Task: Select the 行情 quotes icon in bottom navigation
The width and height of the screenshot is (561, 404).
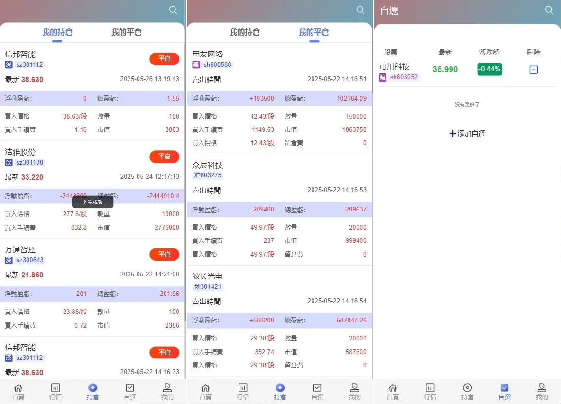Action: [55, 391]
